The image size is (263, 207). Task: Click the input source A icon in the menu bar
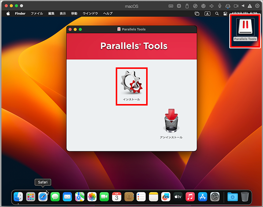tap(207, 14)
